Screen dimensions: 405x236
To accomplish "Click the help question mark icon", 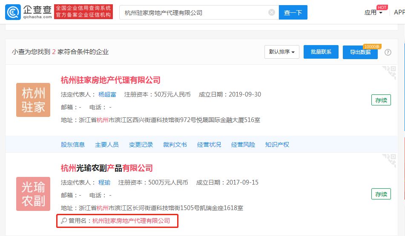I will tap(388, 52).
